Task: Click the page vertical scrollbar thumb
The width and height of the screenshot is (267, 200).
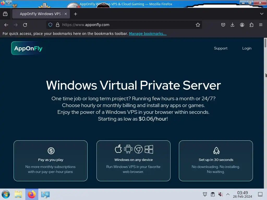Action: [x=265, y=43]
